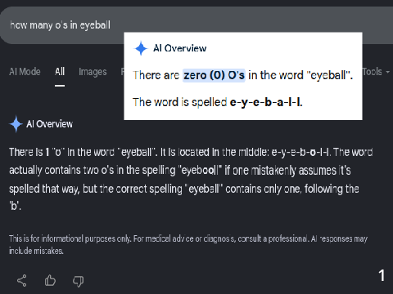Click the paragraph starting "There is 1"
This screenshot has width=393, height=294.
click(x=191, y=179)
